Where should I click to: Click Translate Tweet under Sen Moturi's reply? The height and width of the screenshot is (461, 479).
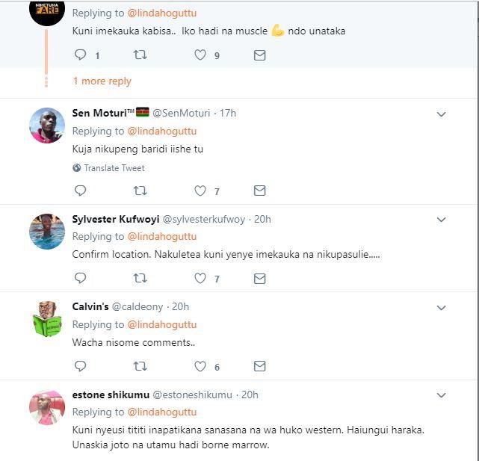pos(114,168)
